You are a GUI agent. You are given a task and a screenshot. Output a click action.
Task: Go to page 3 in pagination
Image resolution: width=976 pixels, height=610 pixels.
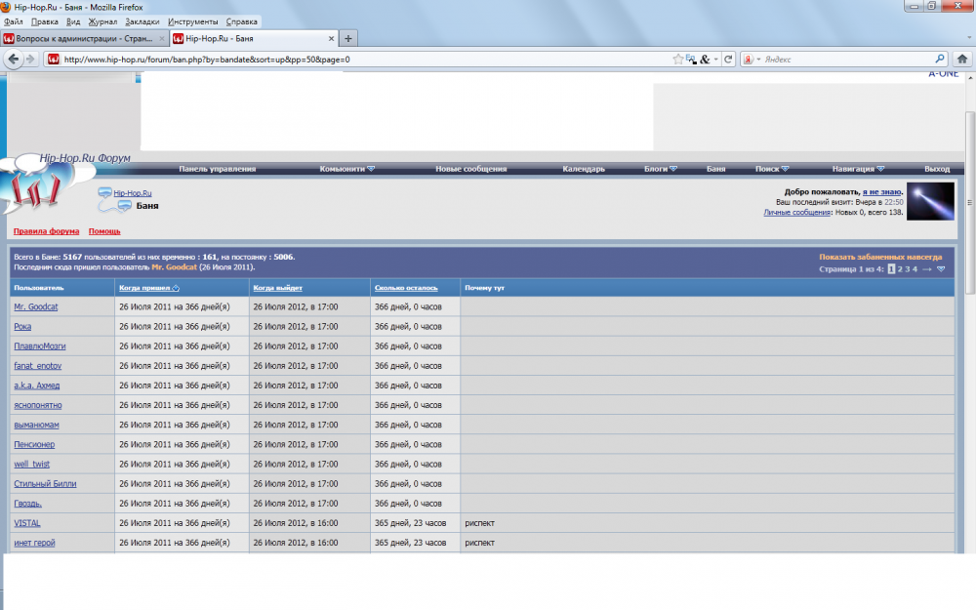908,269
